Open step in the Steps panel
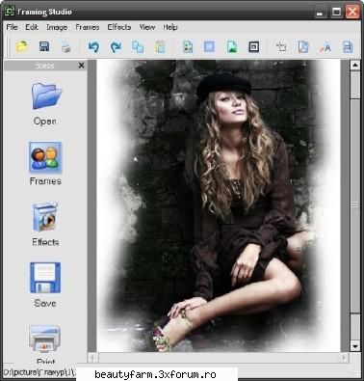This screenshot has width=364, height=381. pyautogui.click(x=45, y=103)
